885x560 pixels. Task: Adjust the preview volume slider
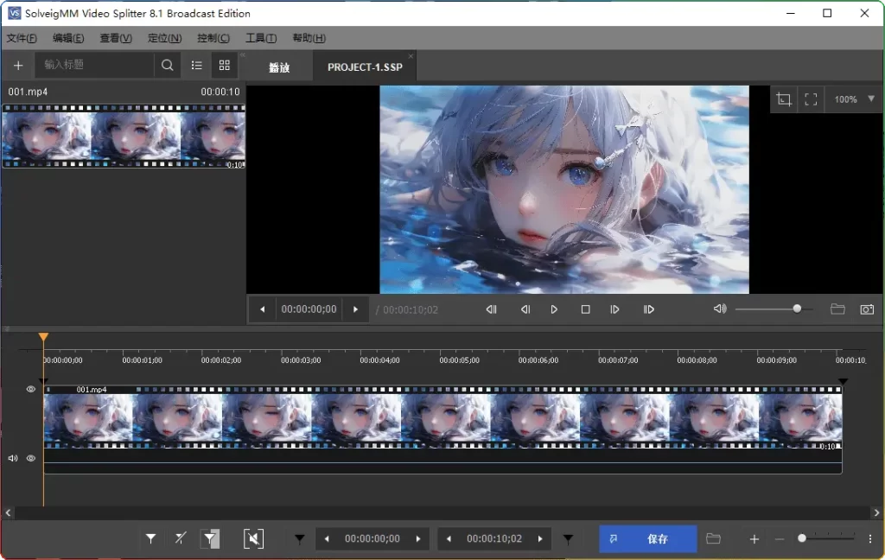(x=774, y=309)
